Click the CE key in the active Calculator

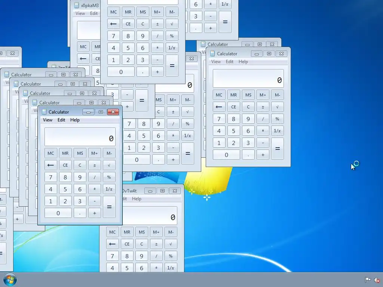tap(65, 165)
